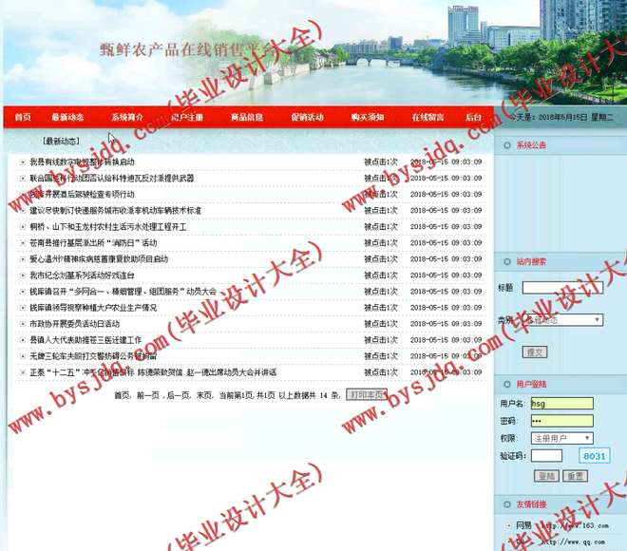Image resolution: width=627 pixels, height=551 pixels.
Task: Open news 联合国军事行动团否认给科特迪瓦反对派提供武器
Action: pos(111,179)
